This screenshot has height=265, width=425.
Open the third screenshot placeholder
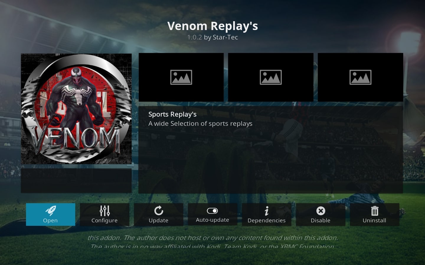click(x=360, y=77)
